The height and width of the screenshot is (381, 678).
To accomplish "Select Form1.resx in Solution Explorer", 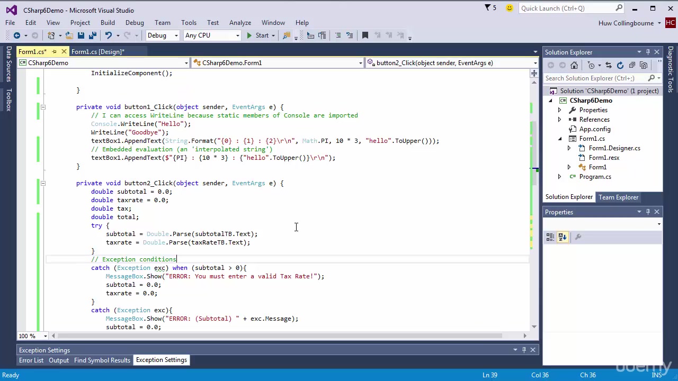I will click(x=604, y=158).
